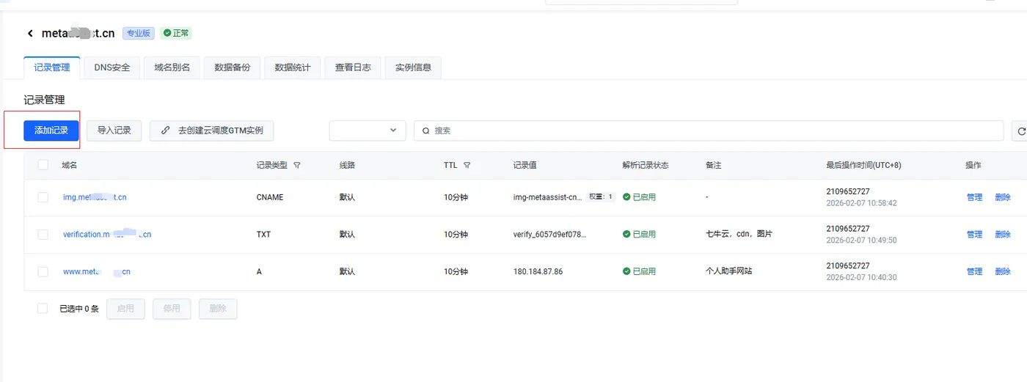Click the blue 添加记录 button

coord(51,131)
